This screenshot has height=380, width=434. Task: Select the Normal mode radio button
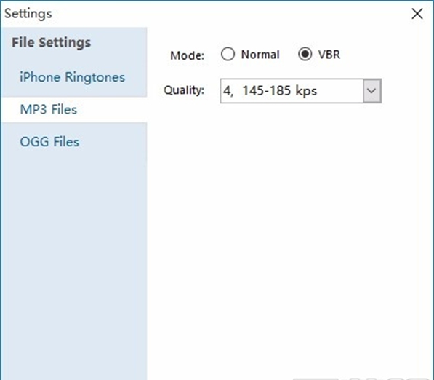(228, 54)
